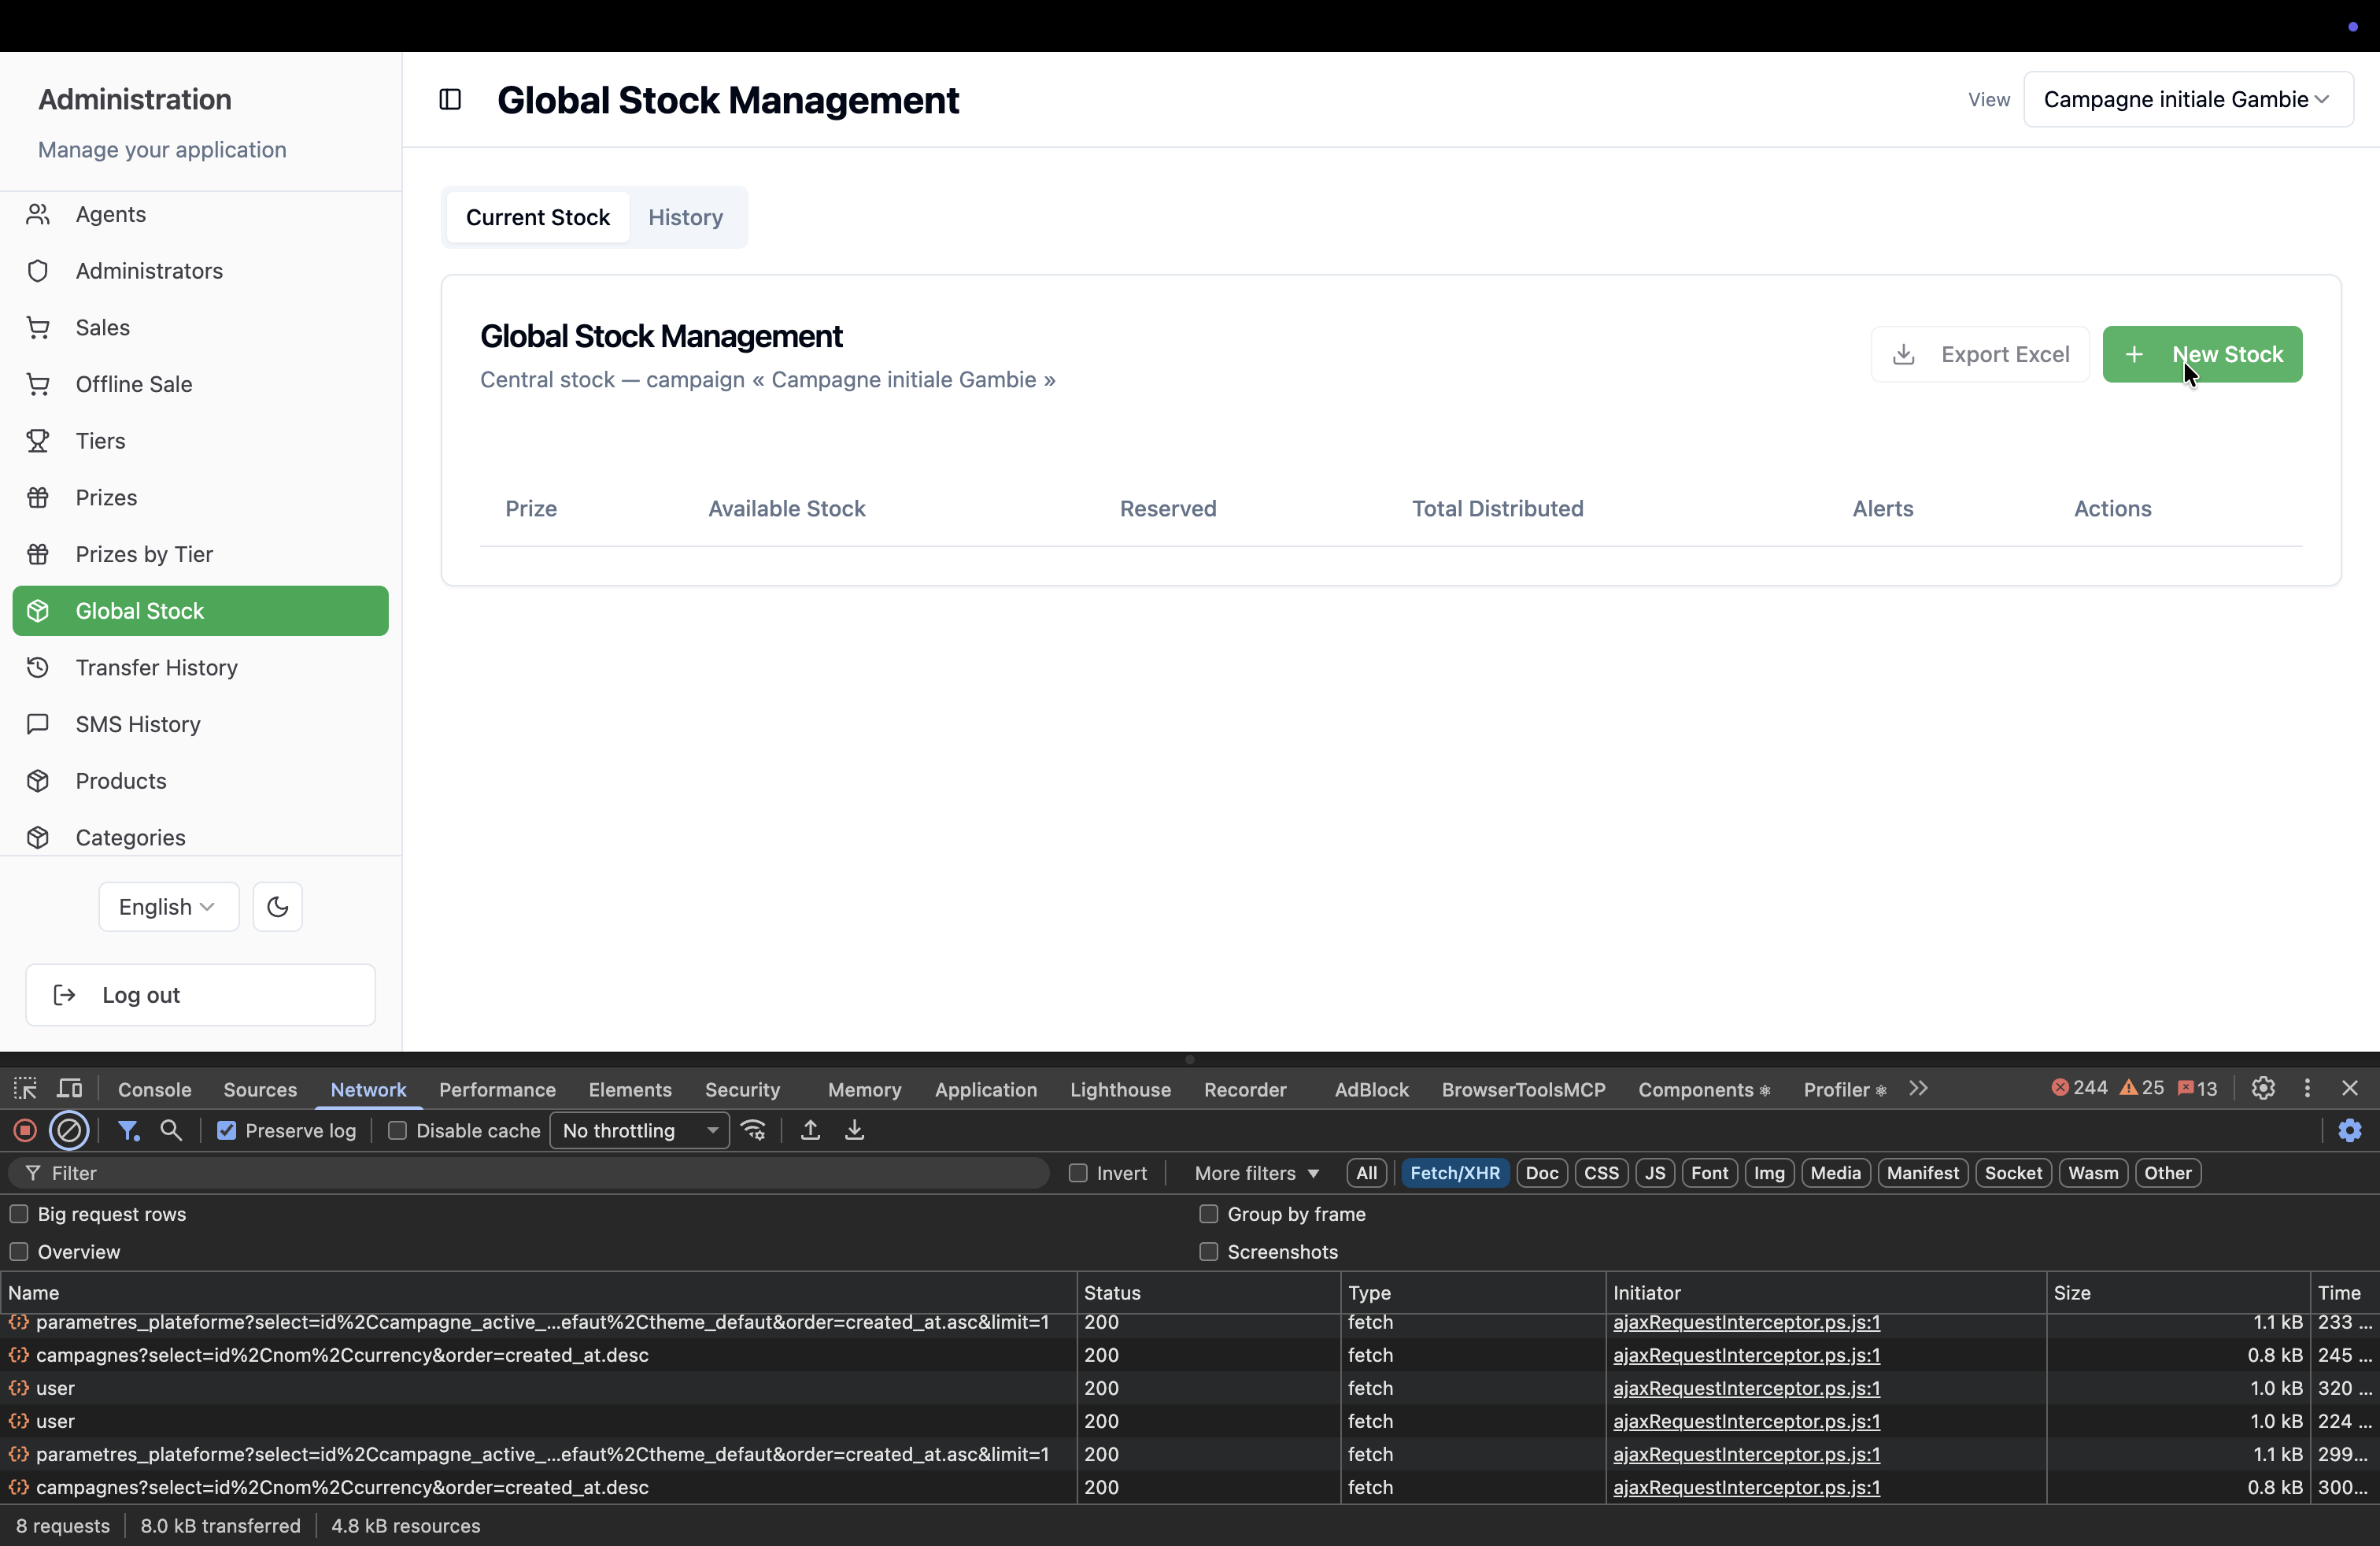Filter by Socket request type
This screenshot has height=1546, width=2380.
coord(2013,1173)
